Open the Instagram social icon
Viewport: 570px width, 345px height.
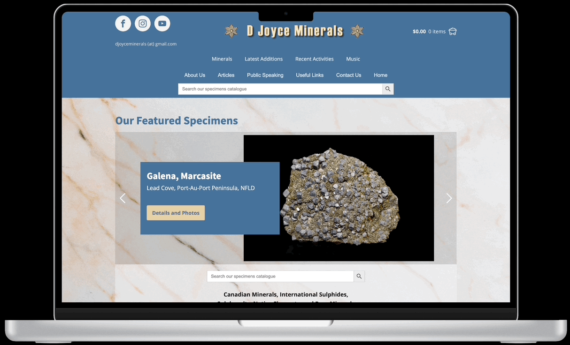(143, 23)
